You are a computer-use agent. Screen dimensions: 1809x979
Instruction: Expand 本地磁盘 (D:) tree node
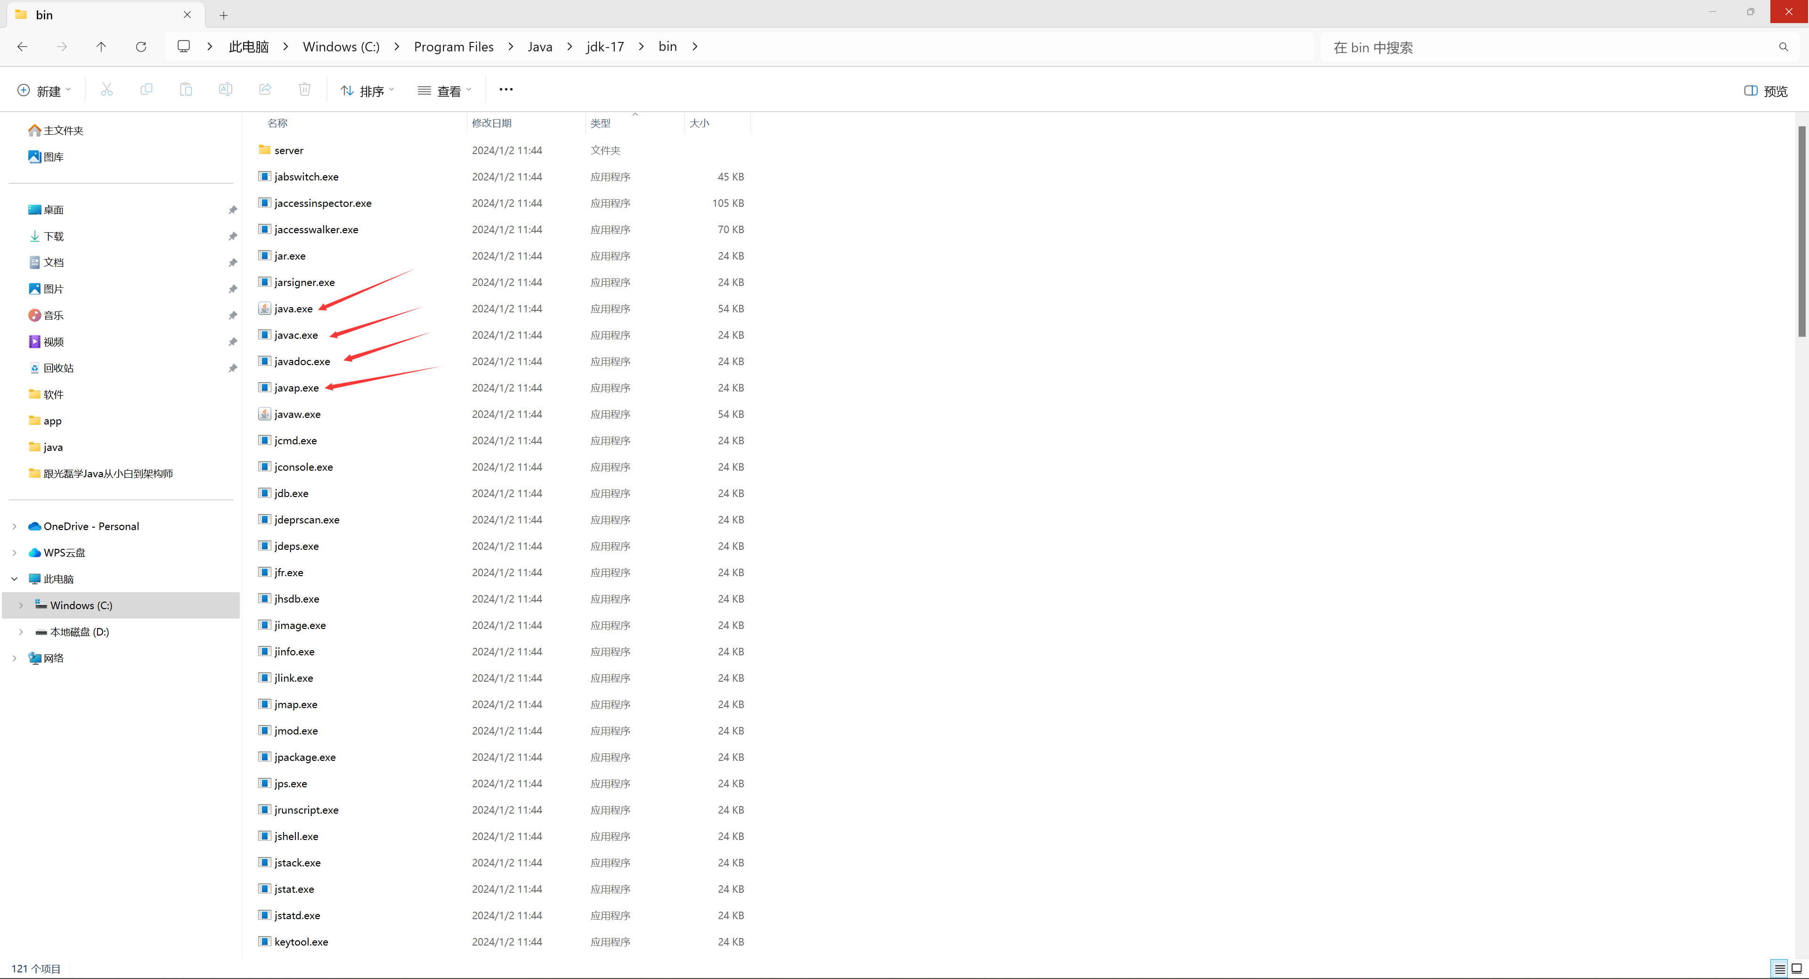[x=21, y=632]
